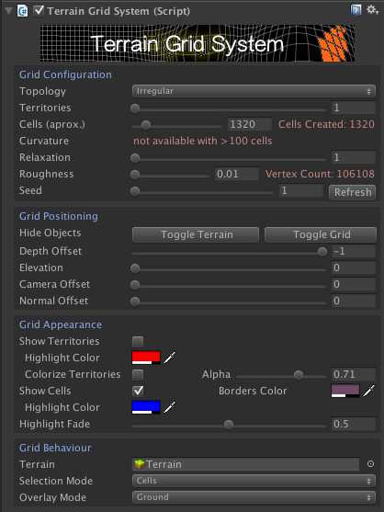
Task: Click the Elevation value field
Action: click(x=354, y=267)
